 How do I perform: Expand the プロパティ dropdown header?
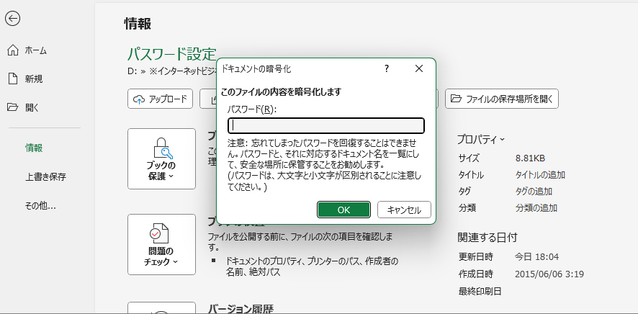point(481,138)
